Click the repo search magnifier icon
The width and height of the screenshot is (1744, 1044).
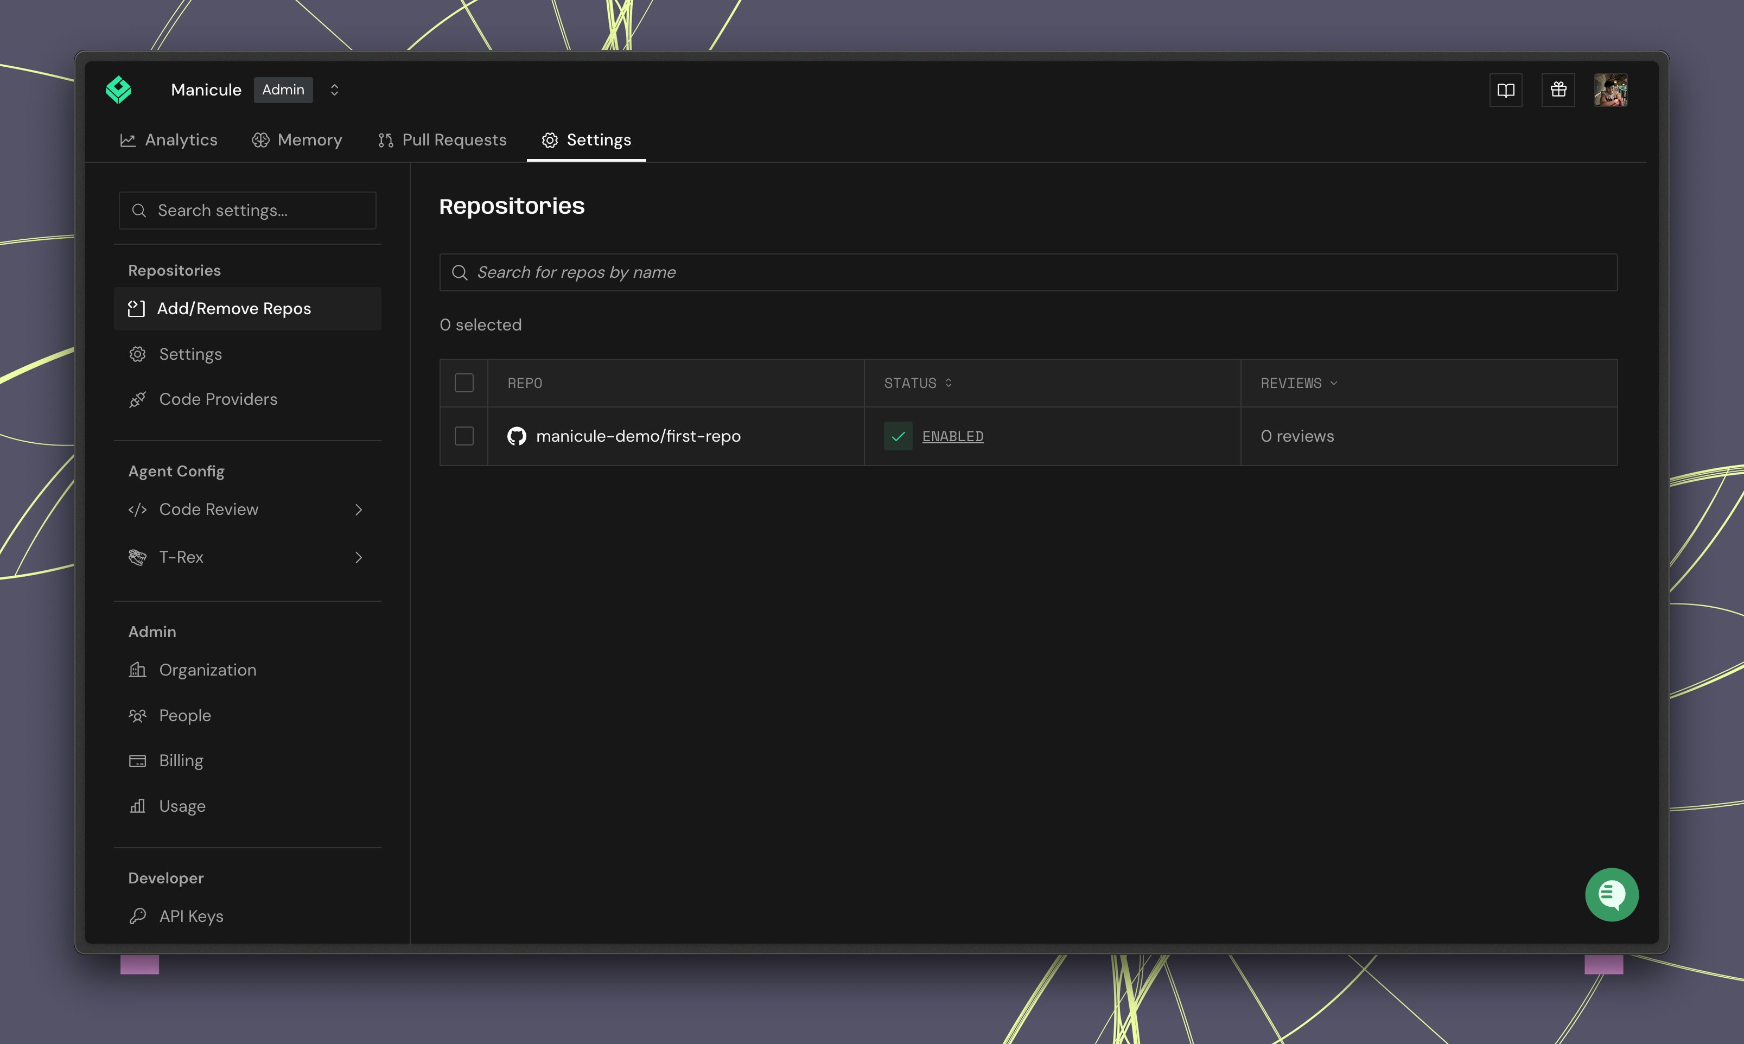[460, 272]
